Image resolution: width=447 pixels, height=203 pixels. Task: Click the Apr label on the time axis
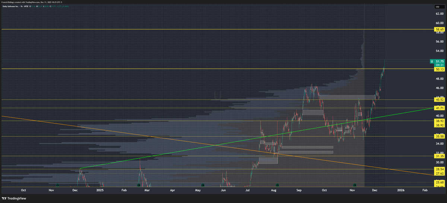[x=172, y=190]
